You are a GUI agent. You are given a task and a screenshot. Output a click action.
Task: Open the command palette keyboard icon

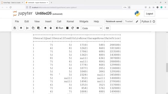pos(107,28)
